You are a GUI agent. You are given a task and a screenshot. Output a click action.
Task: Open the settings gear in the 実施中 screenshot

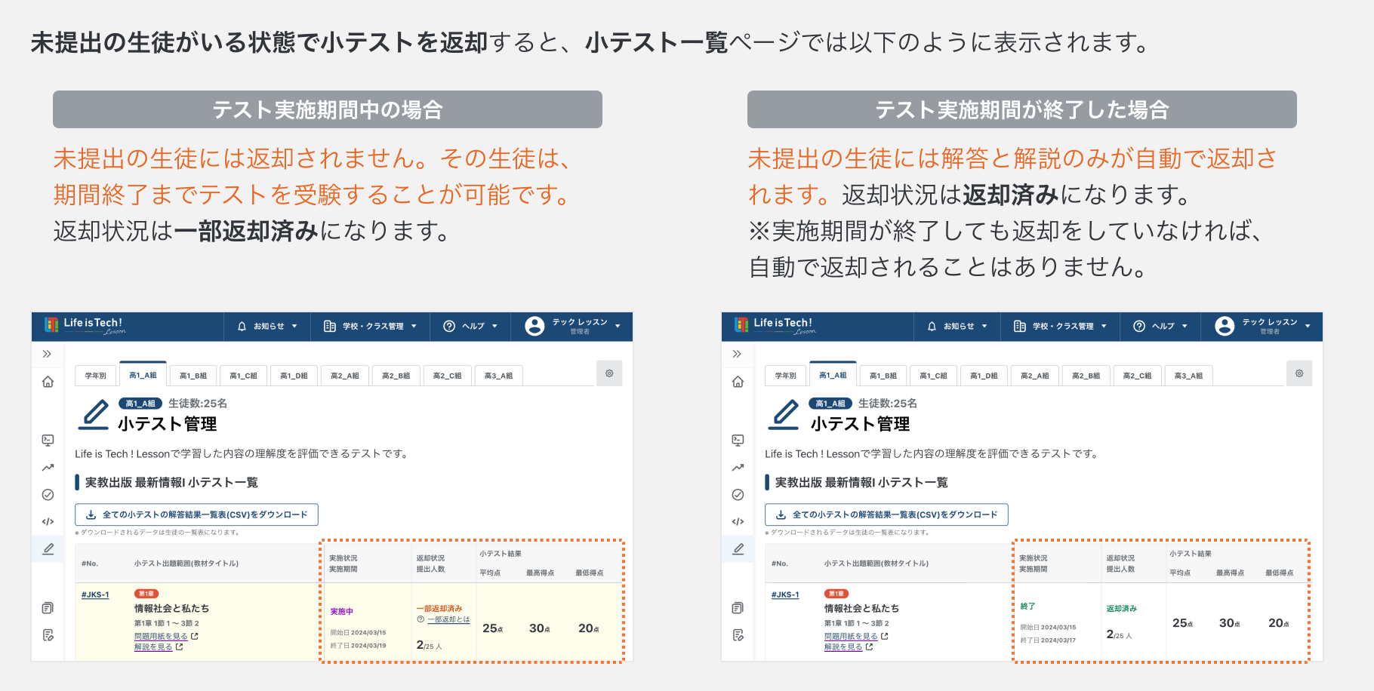[x=609, y=373]
